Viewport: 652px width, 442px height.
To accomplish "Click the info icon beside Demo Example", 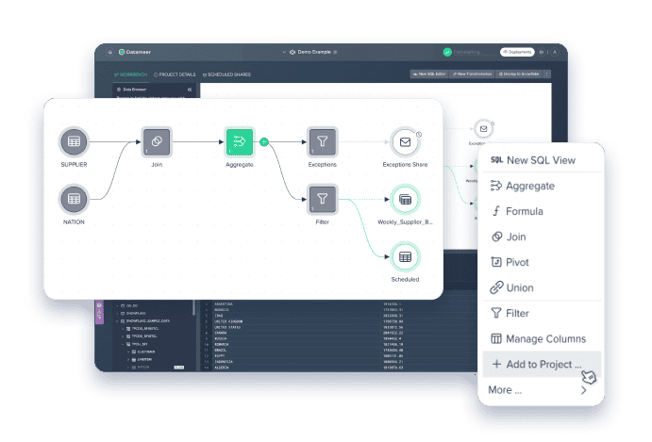I will (335, 53).
